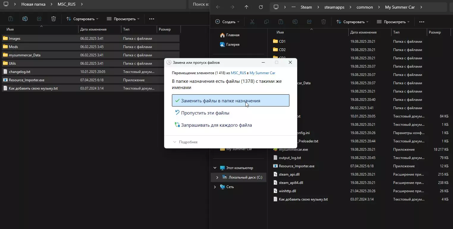This screenshot has width=453, height=229.
Task: Open the Сортировать dropdown in right window
Action: [352, 22]
